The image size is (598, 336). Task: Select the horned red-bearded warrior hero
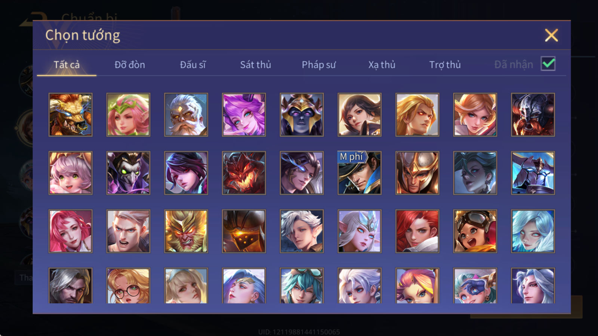pos(533,115)
